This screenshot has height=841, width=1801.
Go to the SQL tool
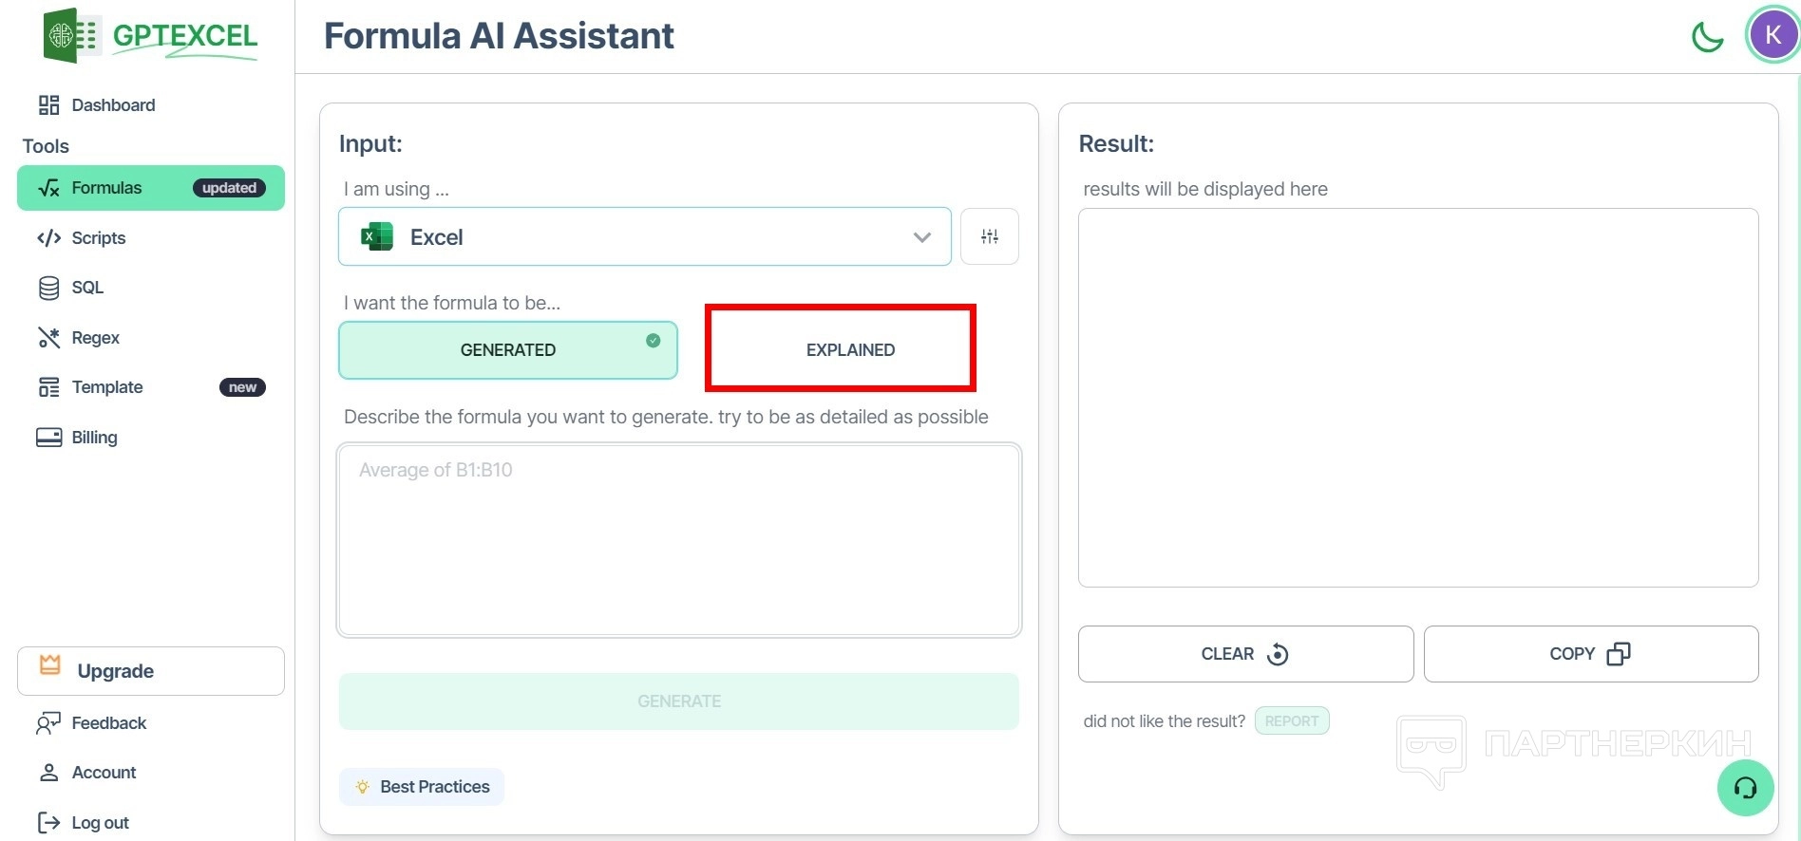tap(86, 288)
